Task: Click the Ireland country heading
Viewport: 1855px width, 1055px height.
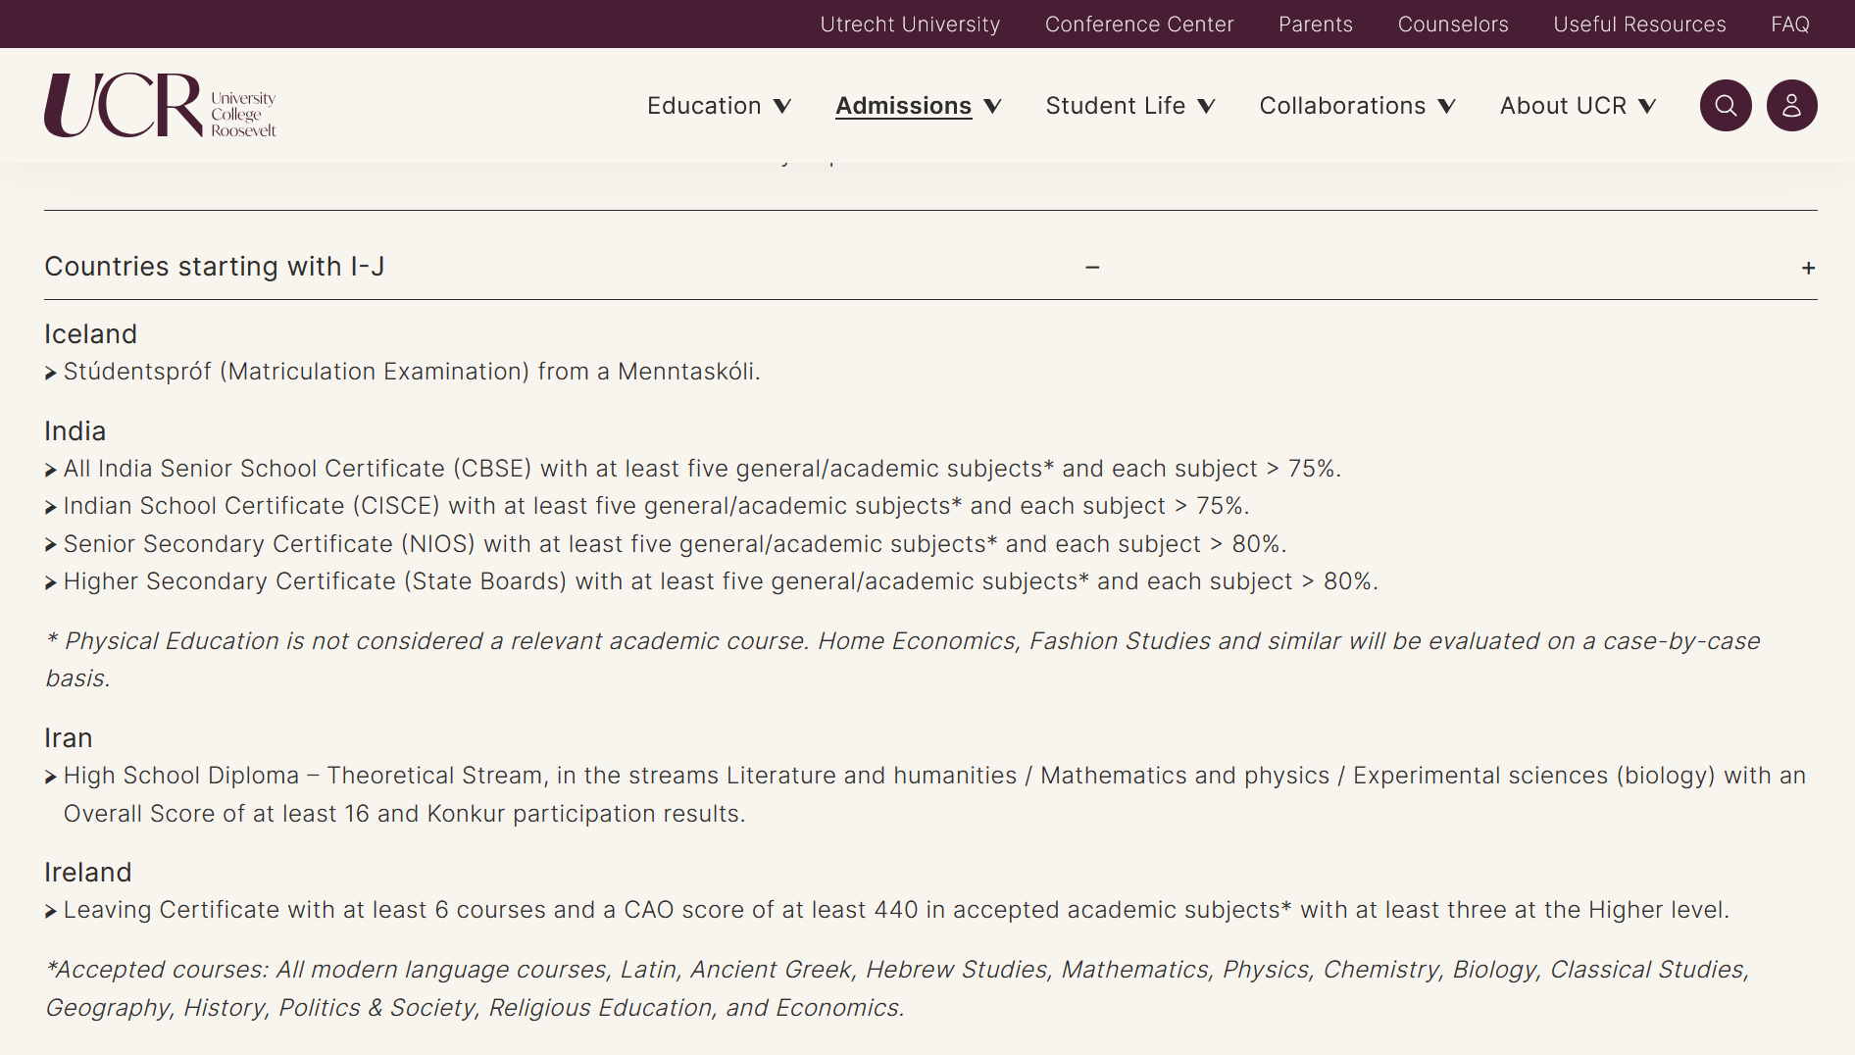Action: [x=87, y=873]
